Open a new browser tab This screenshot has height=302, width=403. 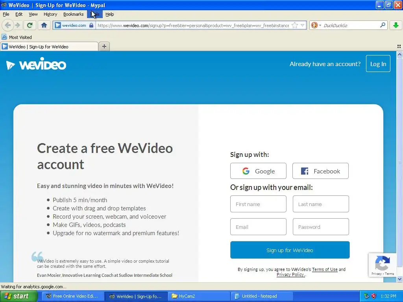(x=104, y=46)
